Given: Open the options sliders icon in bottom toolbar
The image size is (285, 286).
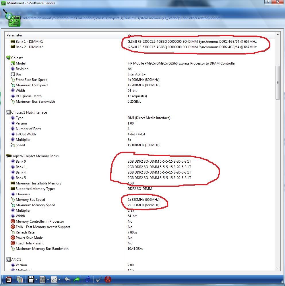Looking at the screenshot, I should (8, 279).
